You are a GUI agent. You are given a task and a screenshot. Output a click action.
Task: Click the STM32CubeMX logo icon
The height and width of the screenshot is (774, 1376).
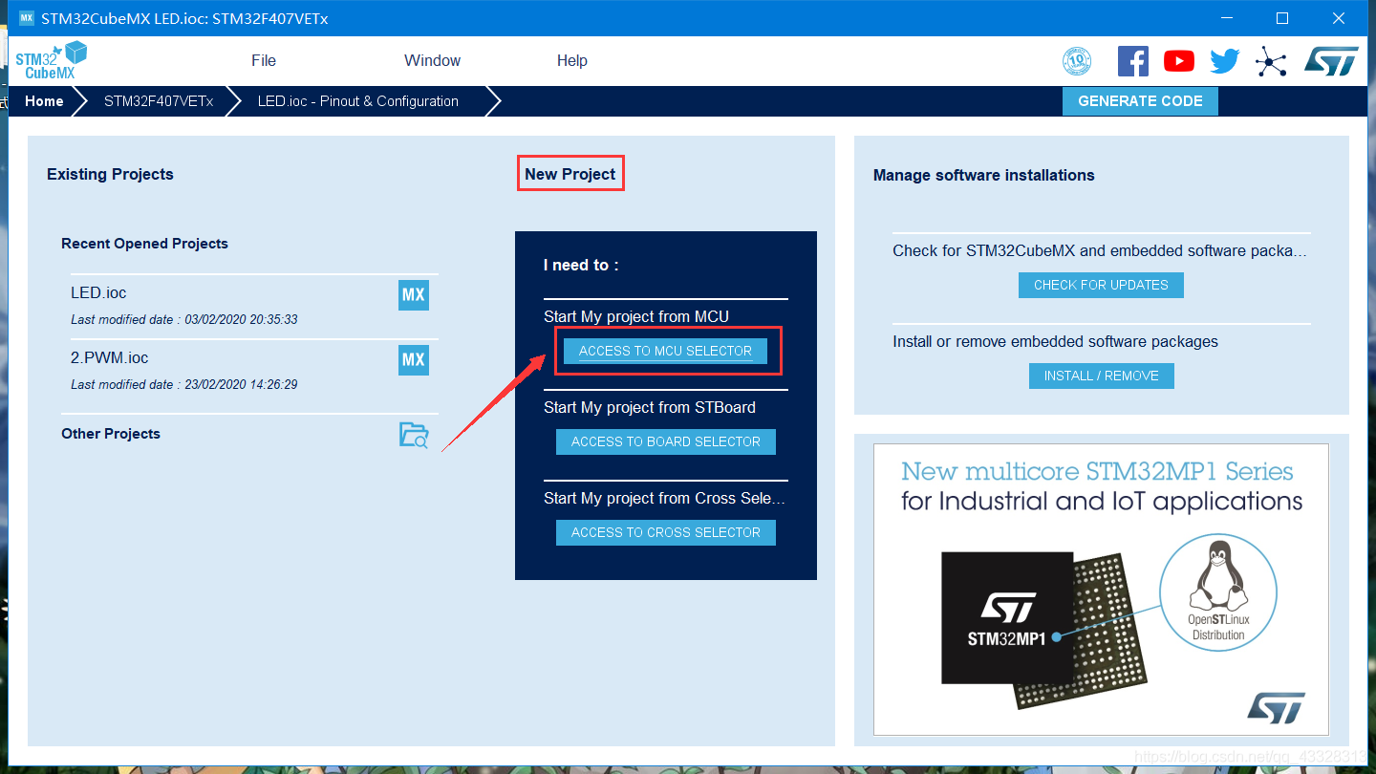click(x=52, y=60)
